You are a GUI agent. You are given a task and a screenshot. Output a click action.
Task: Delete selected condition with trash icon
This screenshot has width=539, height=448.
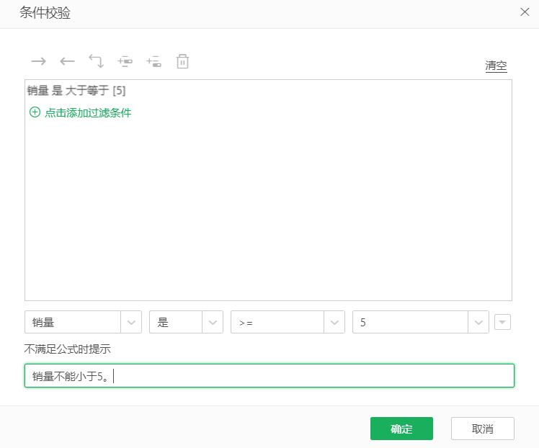[x=182, y=61]
